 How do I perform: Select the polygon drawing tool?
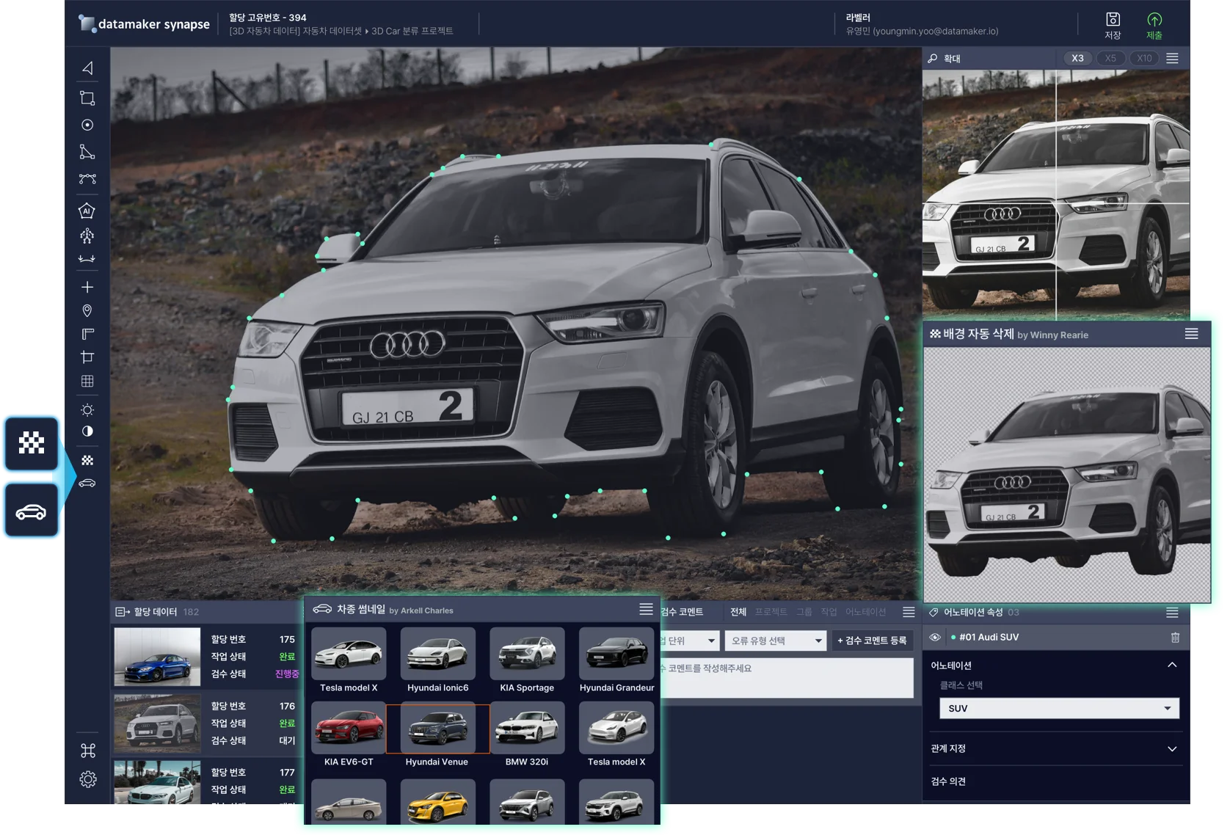(87, 152)
